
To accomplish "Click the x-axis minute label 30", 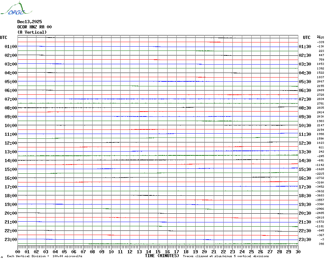I will pos(298,252).
